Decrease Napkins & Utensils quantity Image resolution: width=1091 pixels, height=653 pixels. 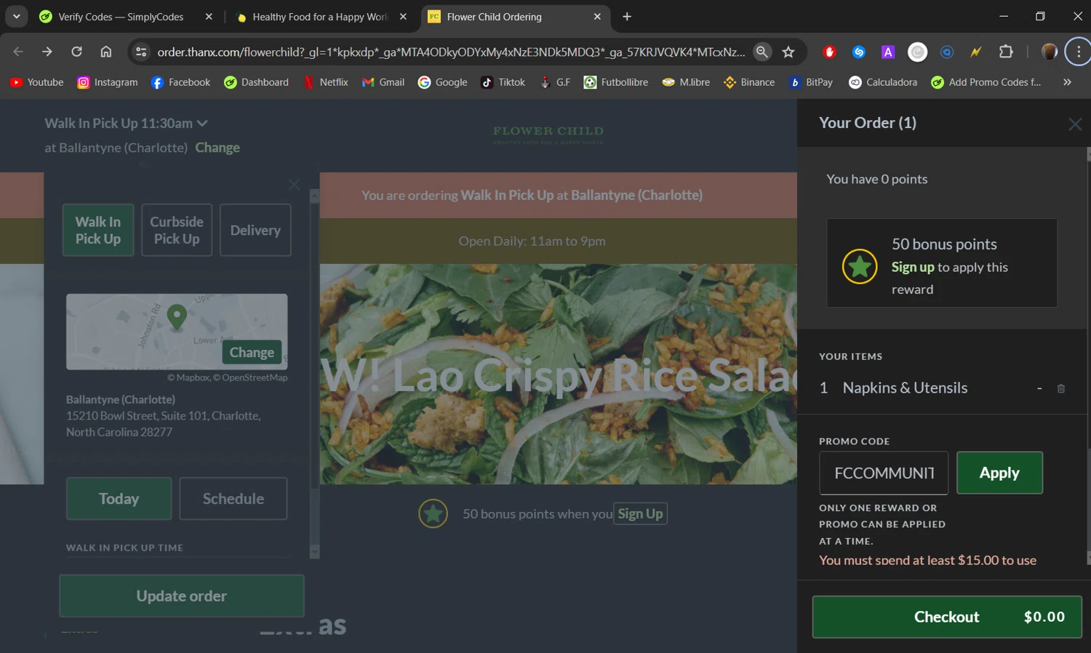(1039, 389)
